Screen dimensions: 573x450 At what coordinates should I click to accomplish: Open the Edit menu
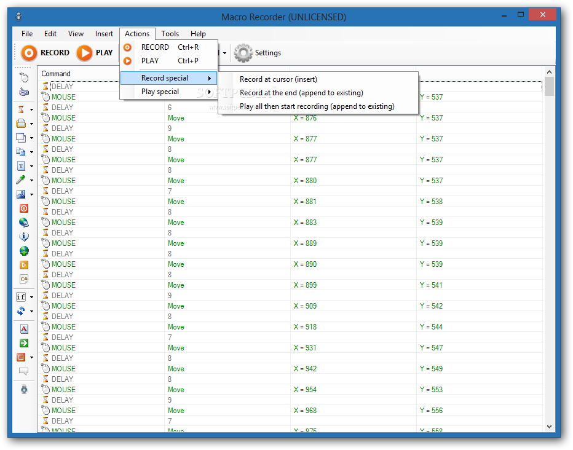[x=50, y=34]
